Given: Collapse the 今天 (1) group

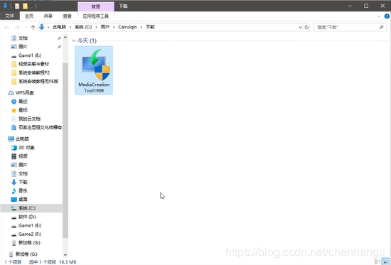Looking at the screenshot, I should 74,40.
